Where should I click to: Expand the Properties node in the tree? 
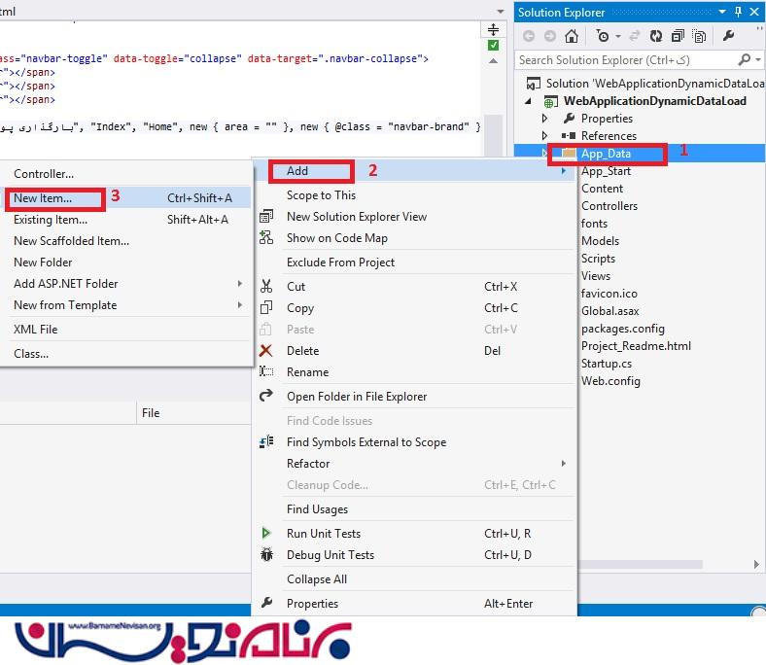(545, 119)
